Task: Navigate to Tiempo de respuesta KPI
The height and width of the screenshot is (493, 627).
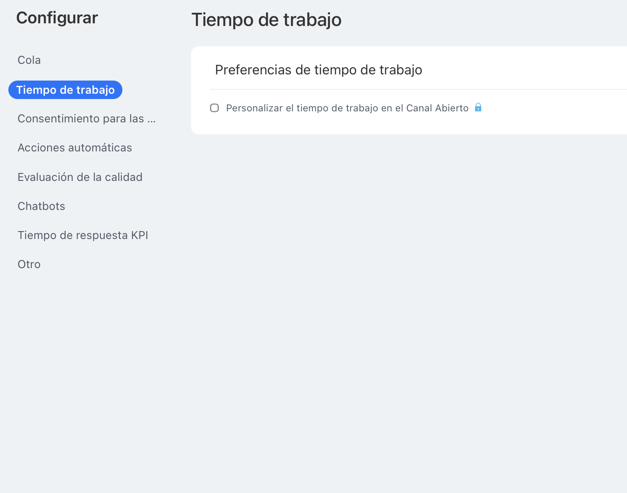Action: [83, 235]
